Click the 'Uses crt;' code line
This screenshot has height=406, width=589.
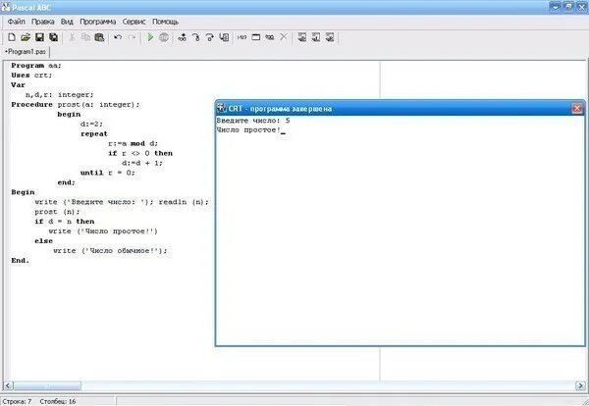31,76
